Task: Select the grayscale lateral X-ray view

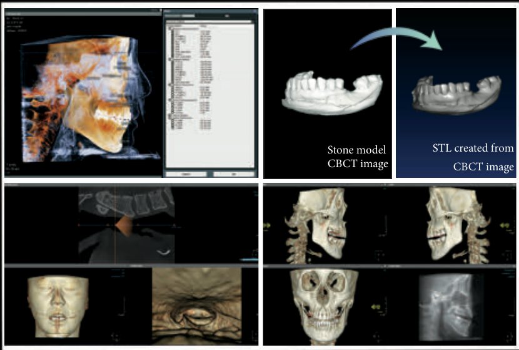Action: click(x=451, y=307)
